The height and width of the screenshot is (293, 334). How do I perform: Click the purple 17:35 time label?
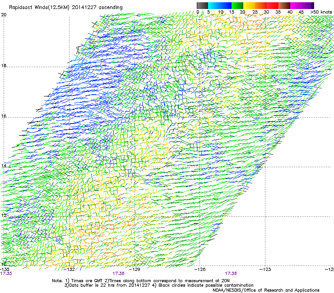6,274
